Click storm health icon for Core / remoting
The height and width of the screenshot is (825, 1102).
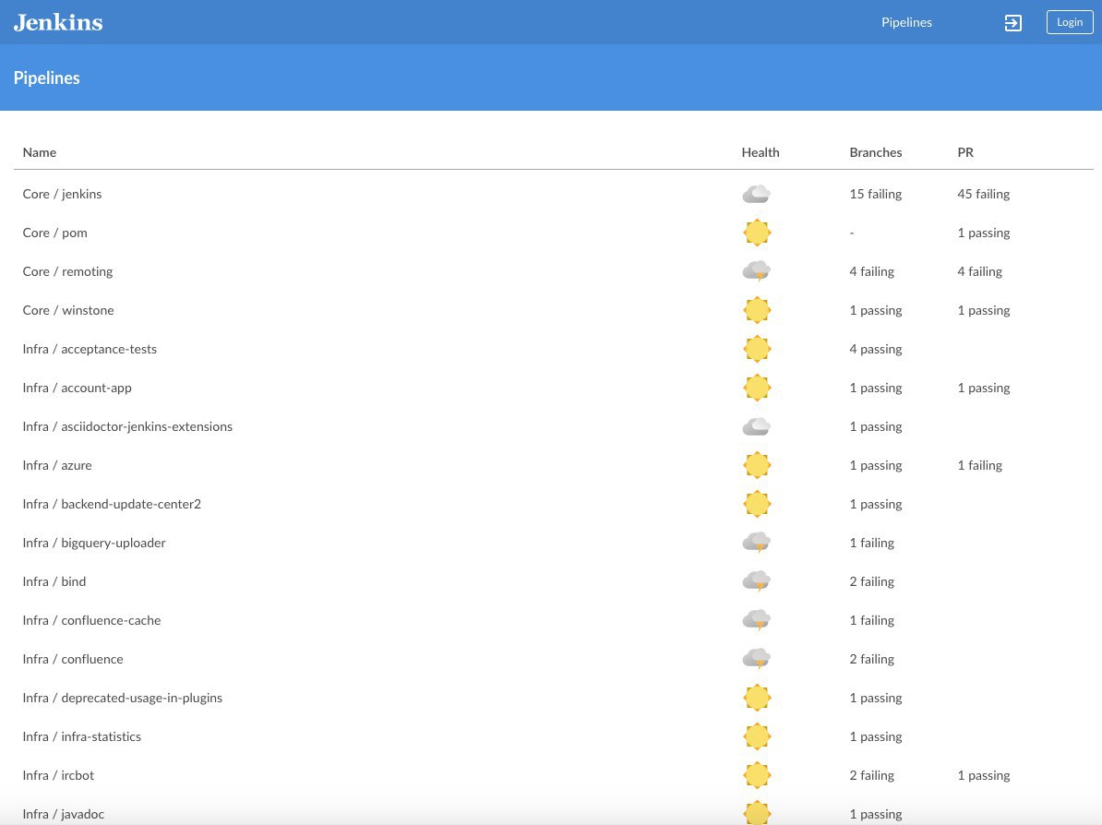pos(757,271)
